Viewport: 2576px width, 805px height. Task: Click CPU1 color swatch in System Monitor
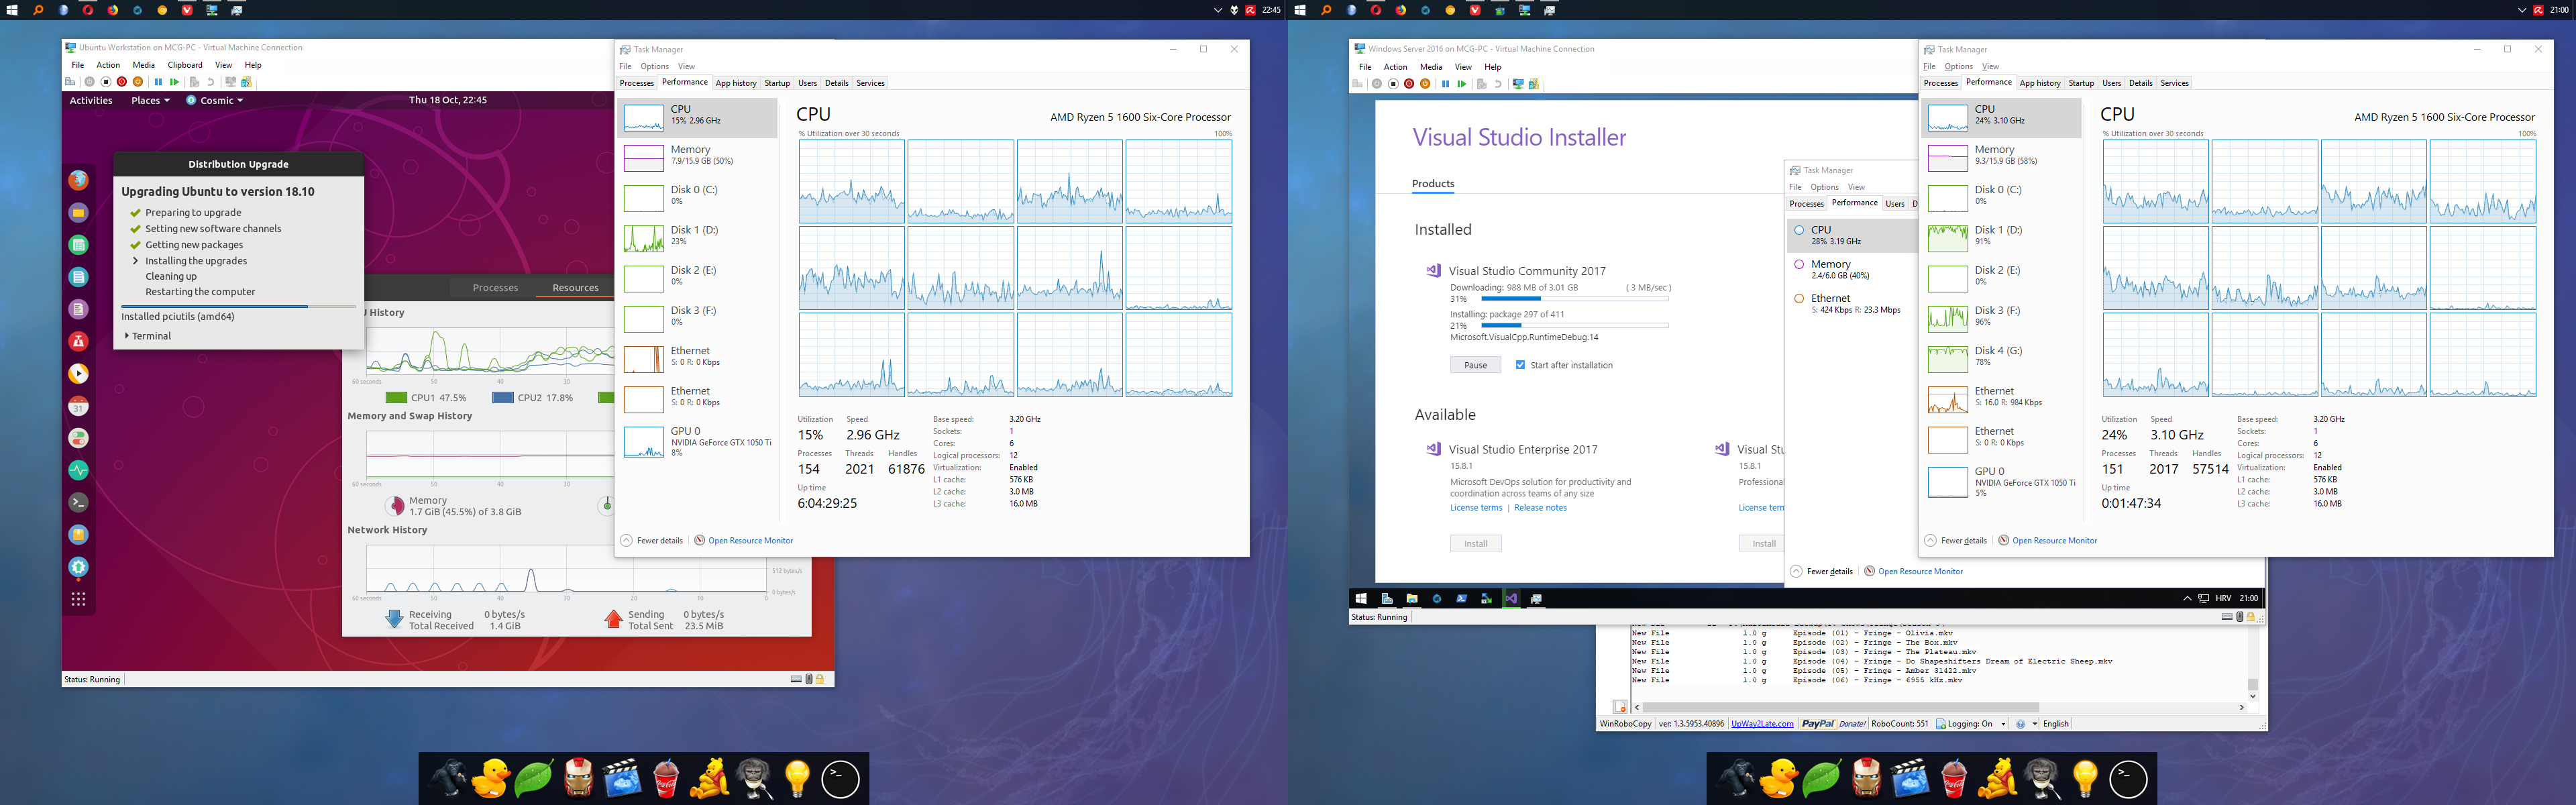pyautogui.click(x=396, y=398)
